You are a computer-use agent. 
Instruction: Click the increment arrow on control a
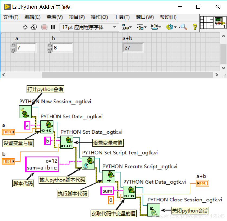pyautogui.click(x=13, y=45)
